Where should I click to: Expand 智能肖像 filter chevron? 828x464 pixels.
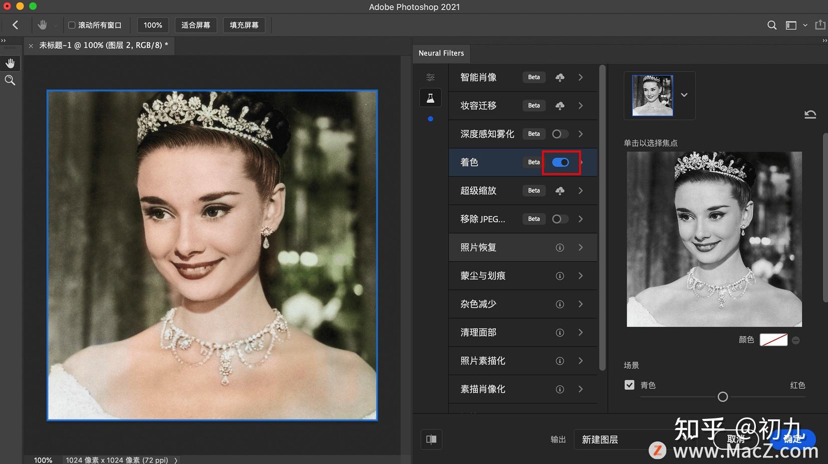(581, 77)
